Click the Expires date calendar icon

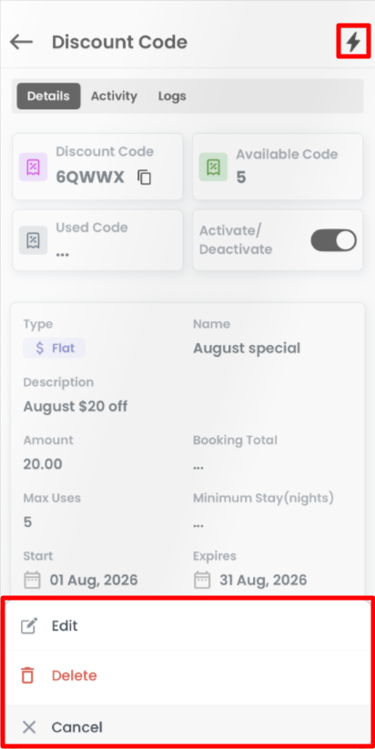(x=201, y=581)
